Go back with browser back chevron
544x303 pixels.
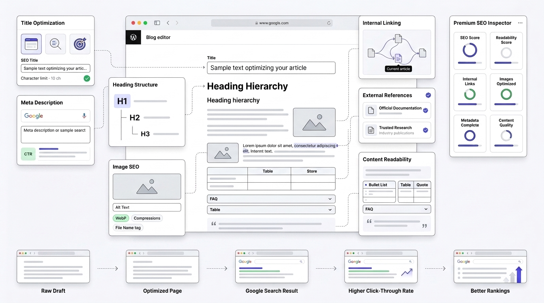[168, 23]
